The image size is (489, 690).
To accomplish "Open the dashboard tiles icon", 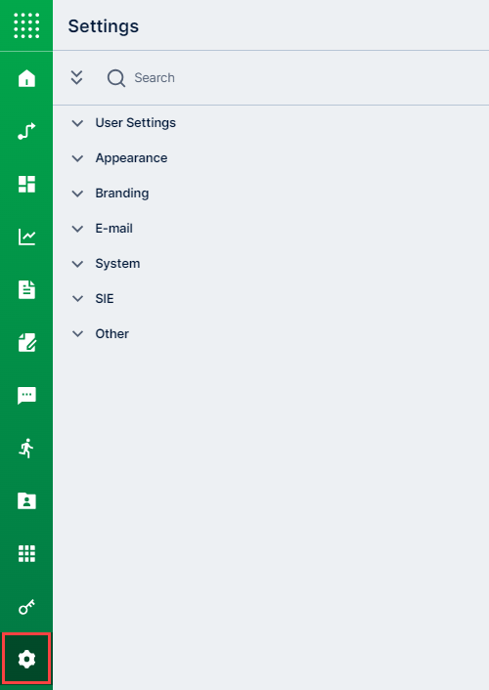I will point(26,184).
